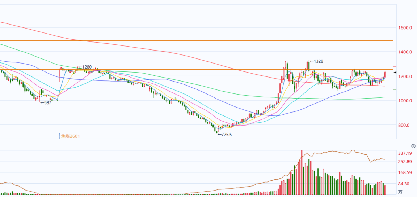417x197 pixels.
Task: Click the 168.59 volume axis label
Action: point(405,172)
